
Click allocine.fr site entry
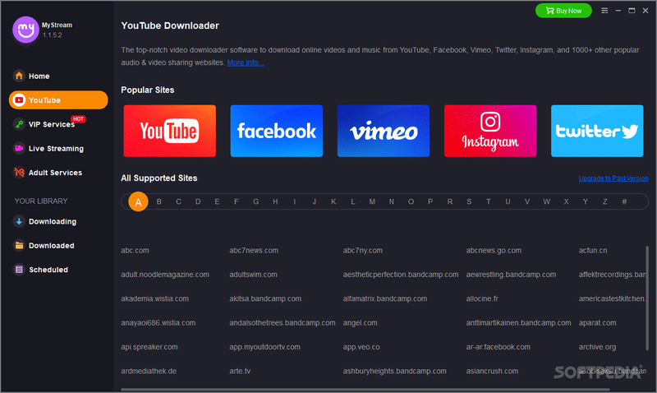tap(482, 298)
